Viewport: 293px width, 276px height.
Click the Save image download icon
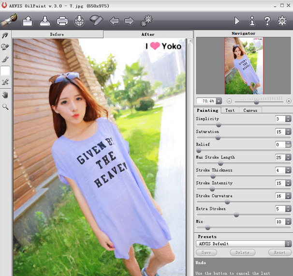44,21
